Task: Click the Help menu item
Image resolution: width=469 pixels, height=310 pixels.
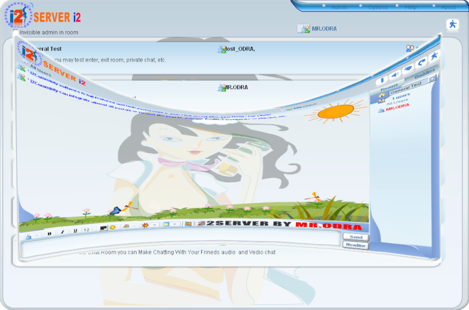Action: click(410, 7)
